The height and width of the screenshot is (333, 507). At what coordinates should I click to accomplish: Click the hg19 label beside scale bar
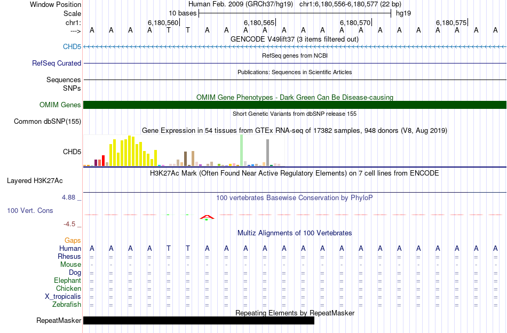click(403, 13)
